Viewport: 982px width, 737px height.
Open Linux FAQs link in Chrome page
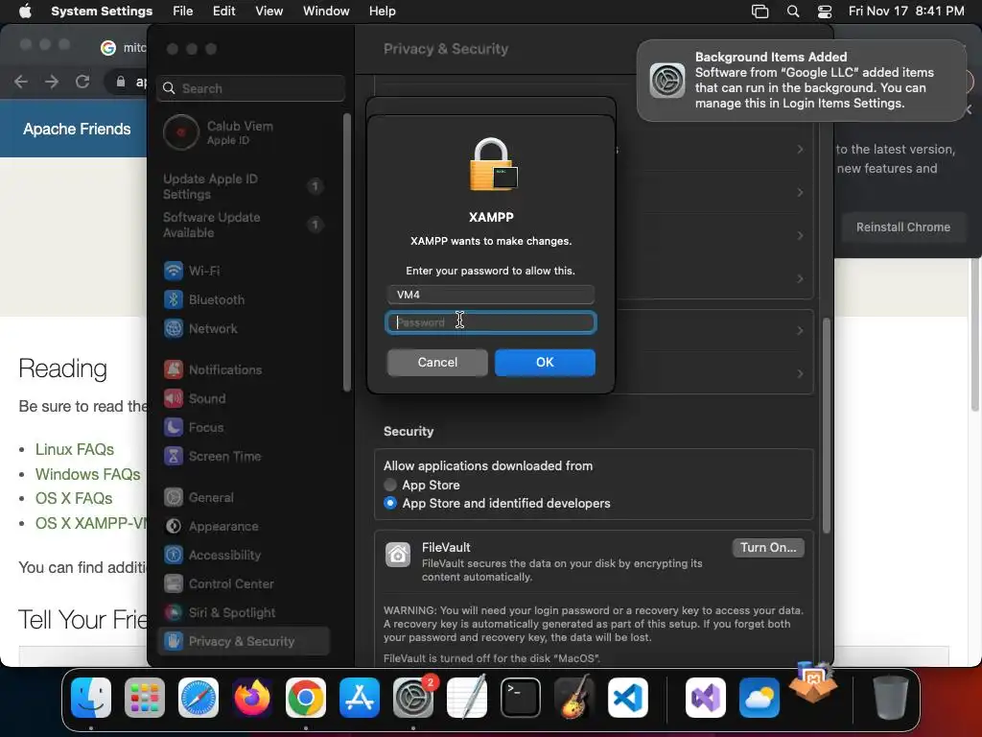tap(75, 449)
